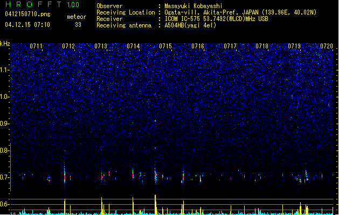Click the 0711 time marker
This screenshot has width=339, height=215.
click(36, 46)
